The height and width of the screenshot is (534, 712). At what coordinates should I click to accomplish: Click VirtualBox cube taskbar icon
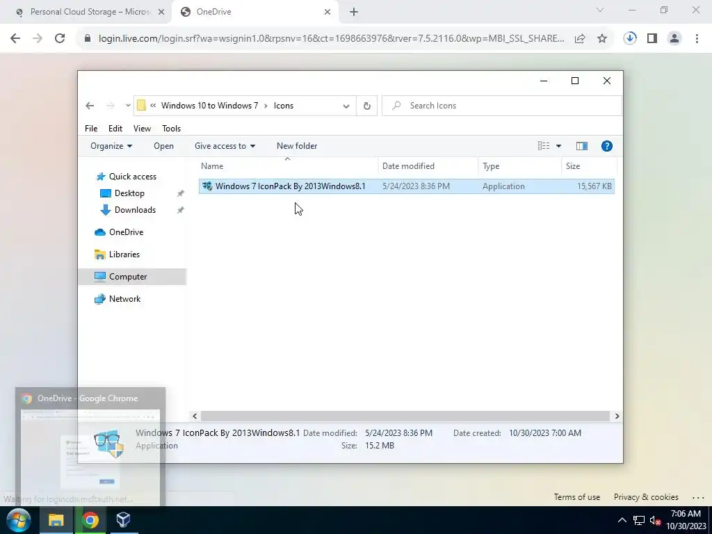123,520
